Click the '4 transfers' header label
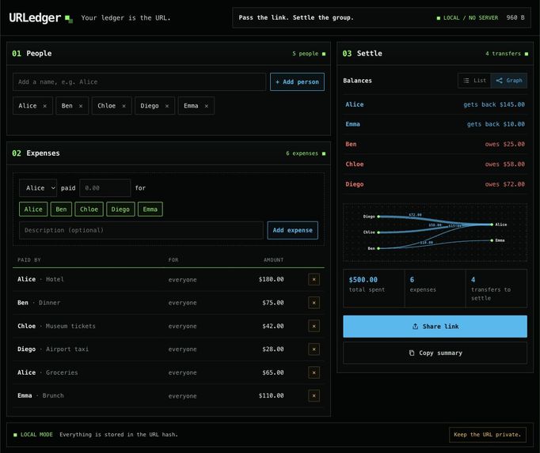Screen dimensions: 540x453 (x=503, y=54)
